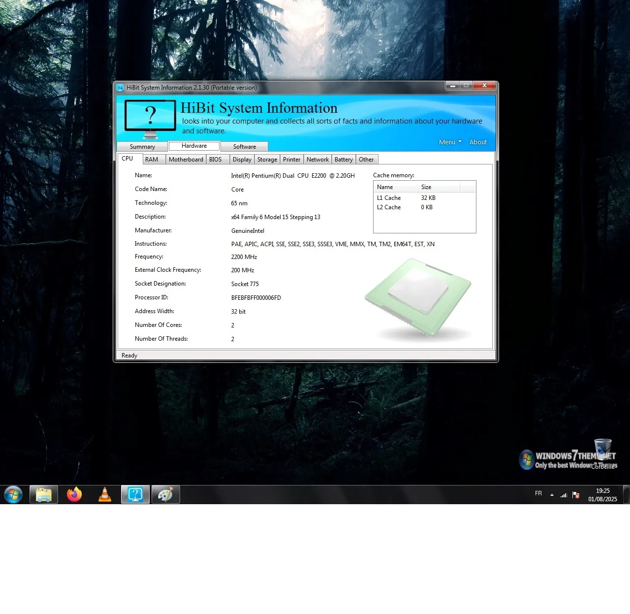Click the HiBit title bar app icon
Viewport: 630px width, 614px height.
point(120,88)
